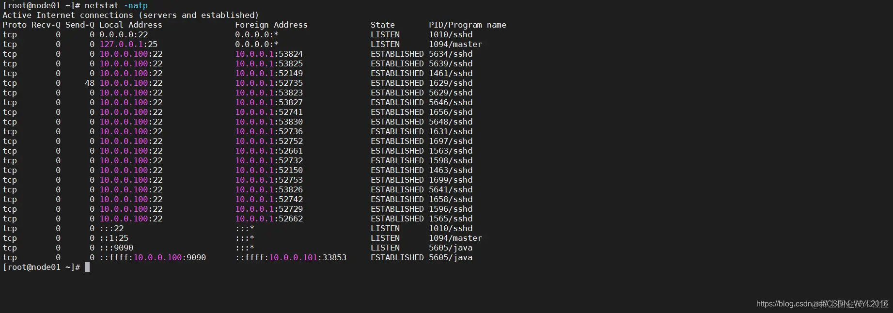
Task: Select foreign address 10.0.0.1:53824
Action: tap(269, 54)
